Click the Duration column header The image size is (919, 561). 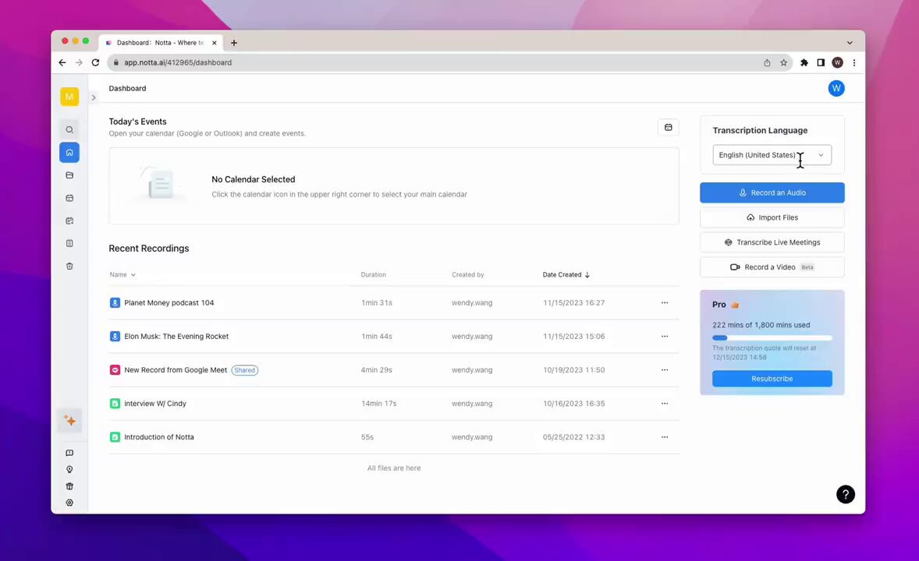point(374,274)
